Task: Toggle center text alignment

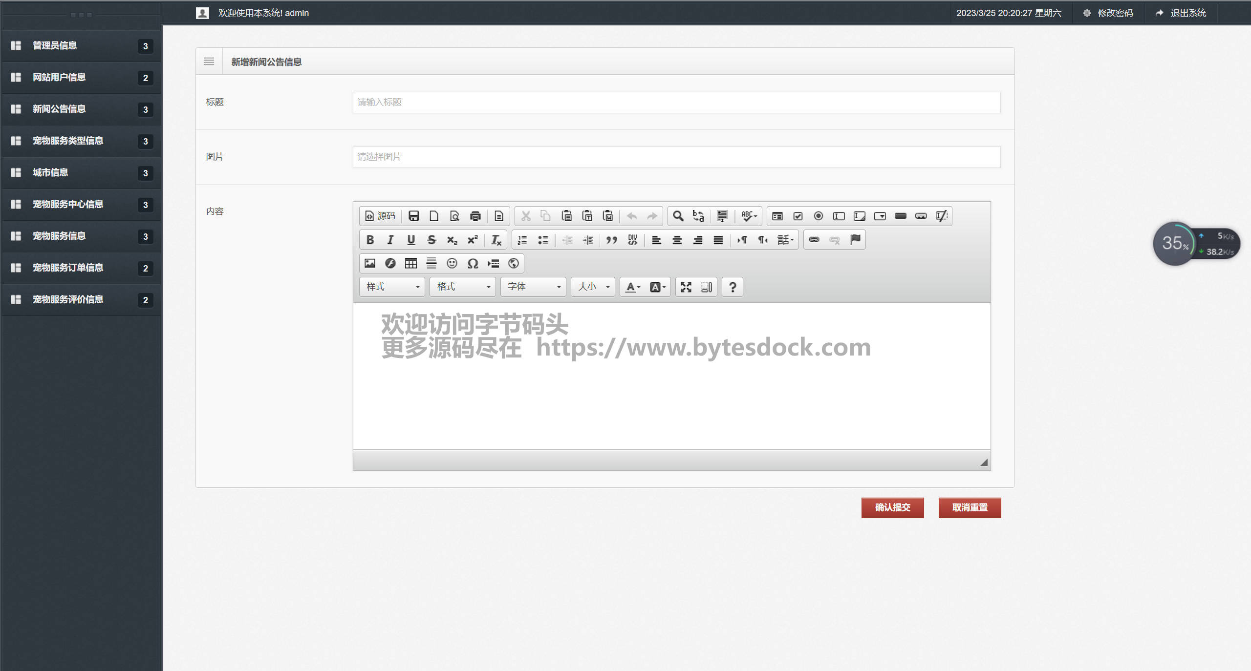Action: [677, 240]
